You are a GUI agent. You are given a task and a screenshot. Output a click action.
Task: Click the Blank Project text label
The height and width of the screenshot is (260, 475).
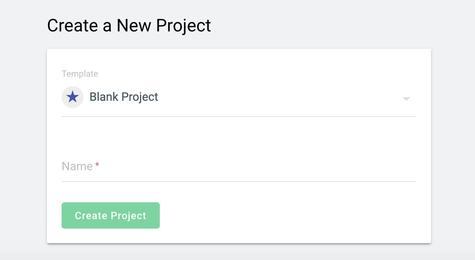[x=124, y=97]
